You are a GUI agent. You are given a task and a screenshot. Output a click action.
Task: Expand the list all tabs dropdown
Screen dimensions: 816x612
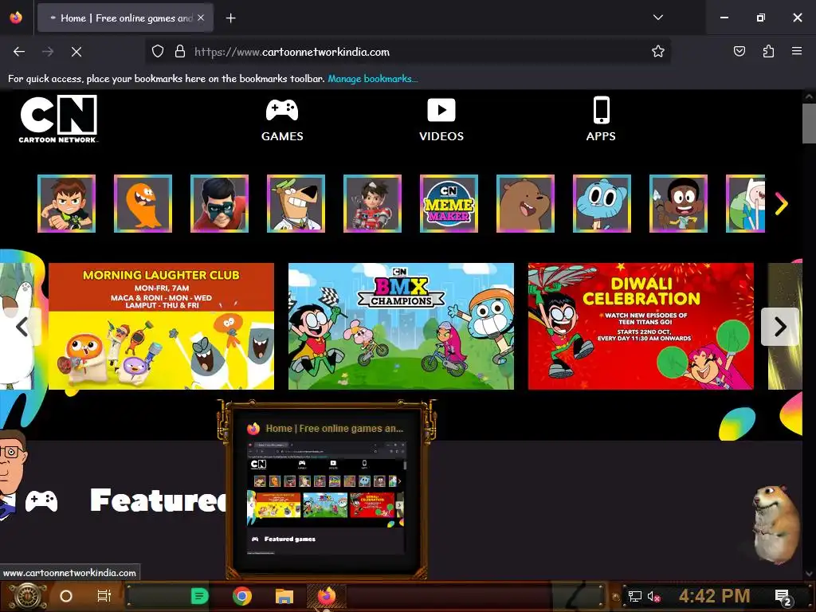(657, 18)
